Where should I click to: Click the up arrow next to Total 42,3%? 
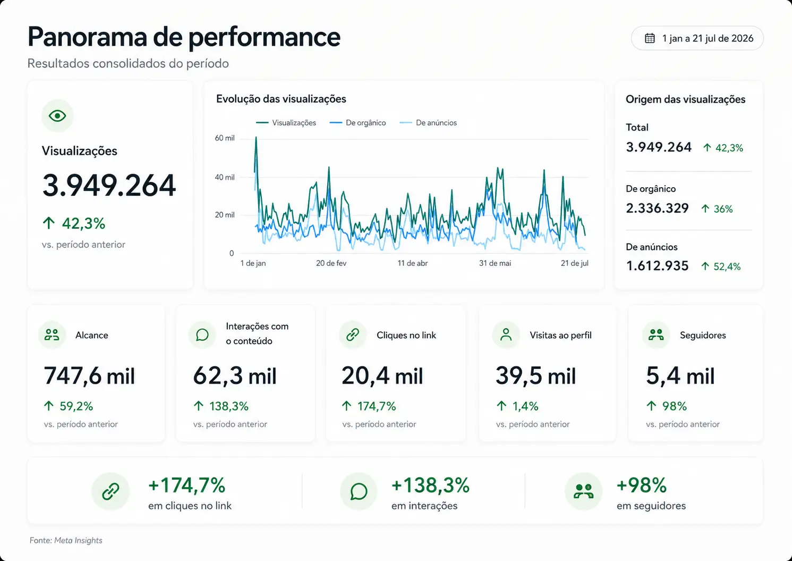point(707,148)
